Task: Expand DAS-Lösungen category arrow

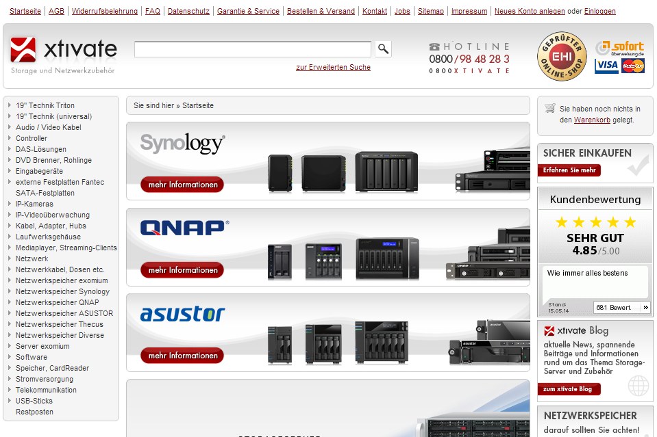Action: click(10, 148)
